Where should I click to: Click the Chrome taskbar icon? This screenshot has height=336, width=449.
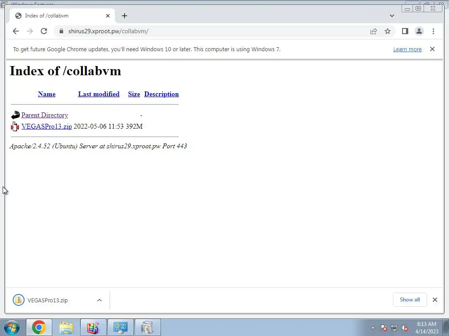point(39,327)
